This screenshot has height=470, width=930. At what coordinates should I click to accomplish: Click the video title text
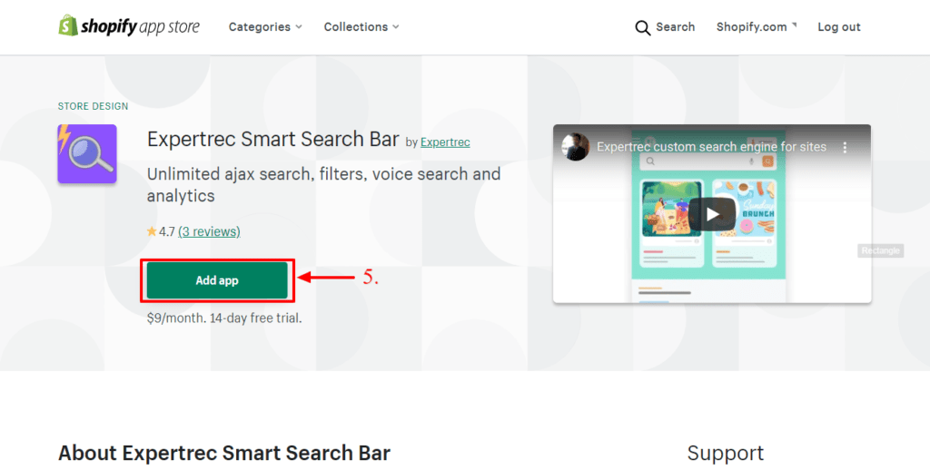pos(711,147)
